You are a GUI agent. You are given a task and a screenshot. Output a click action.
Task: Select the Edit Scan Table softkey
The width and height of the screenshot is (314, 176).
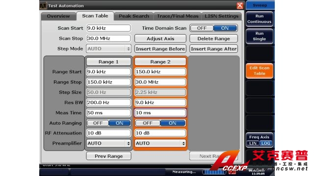click(x=260, y=71)
